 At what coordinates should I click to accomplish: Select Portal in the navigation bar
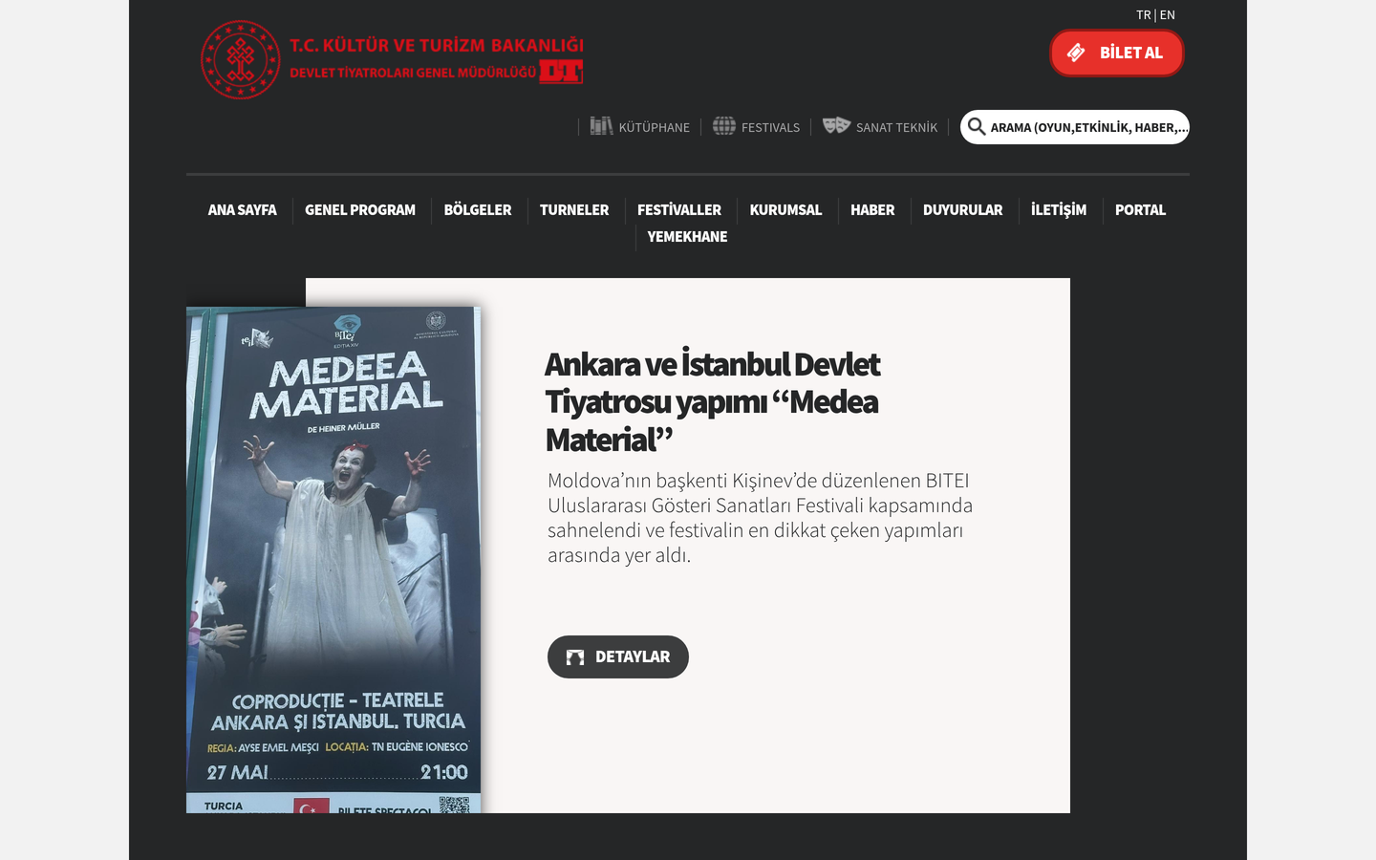(1140, 210)
